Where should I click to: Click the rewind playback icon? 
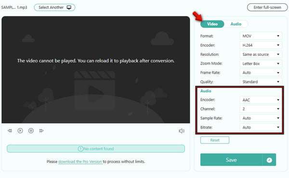click(10, 131)
